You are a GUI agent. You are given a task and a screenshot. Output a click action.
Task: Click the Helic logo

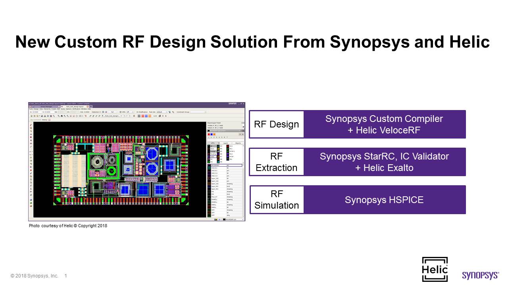tap(435, 270)
